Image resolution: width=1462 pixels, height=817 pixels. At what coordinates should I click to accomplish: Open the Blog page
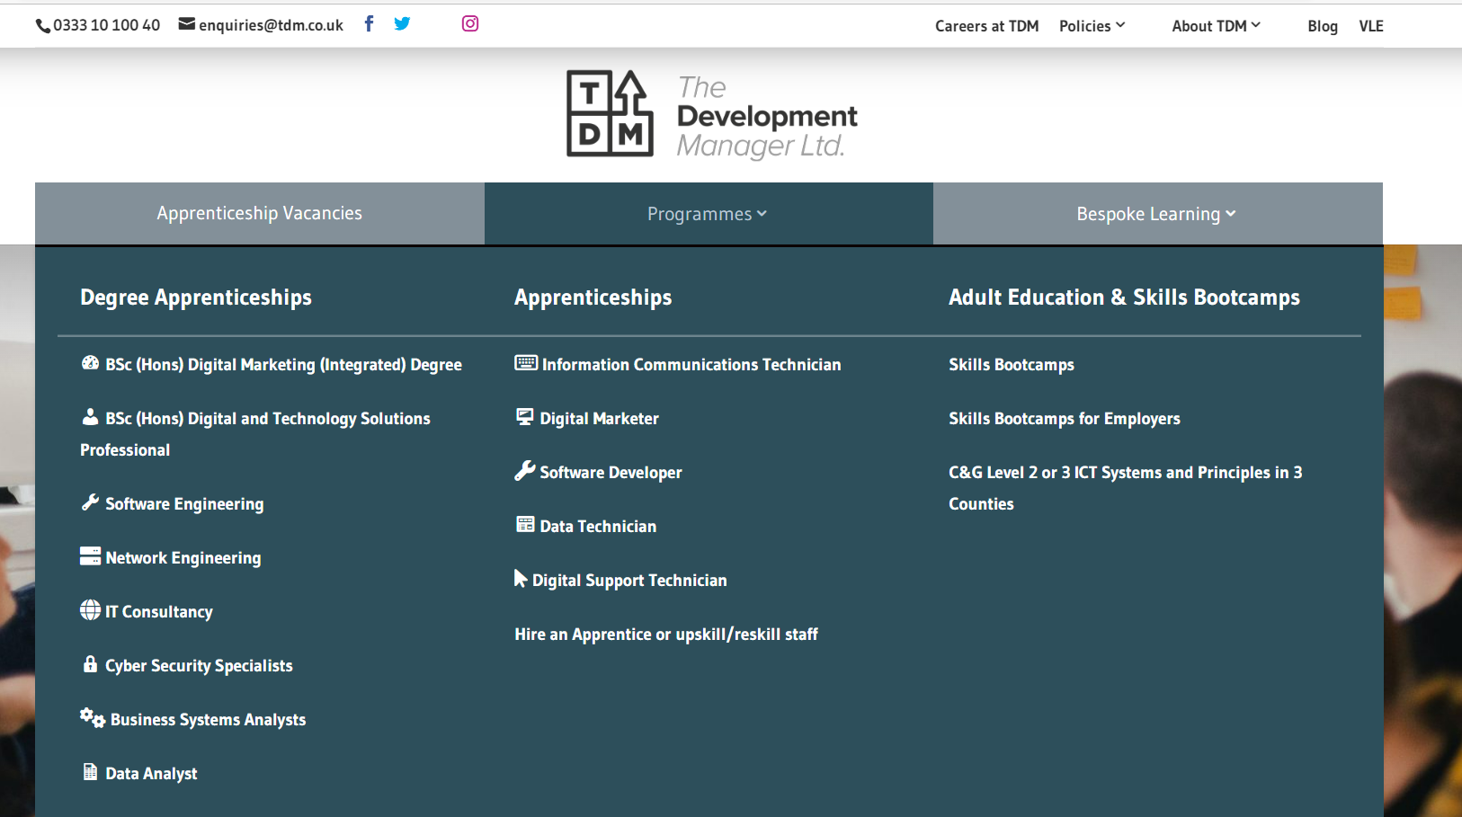coord(1323,26)
